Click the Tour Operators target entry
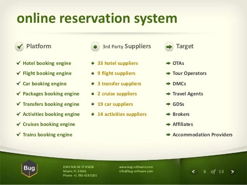The image size is (247, 185). tap(189, 73)
